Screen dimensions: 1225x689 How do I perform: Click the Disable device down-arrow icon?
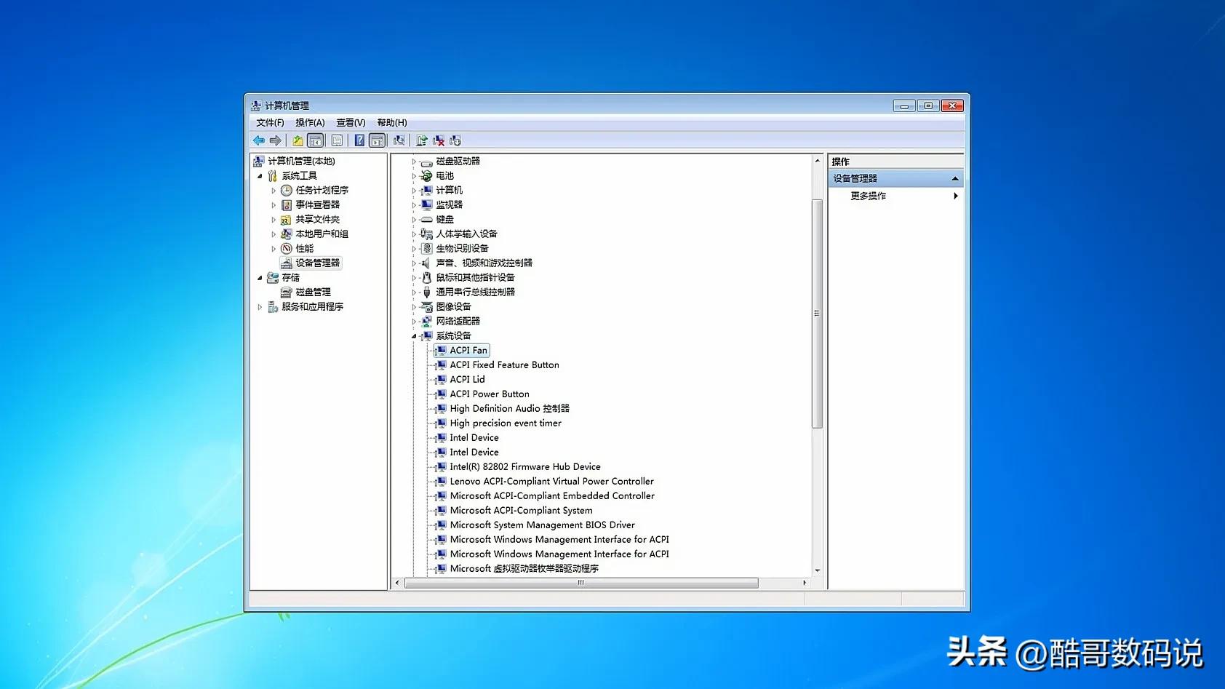[x=455, y=140]
